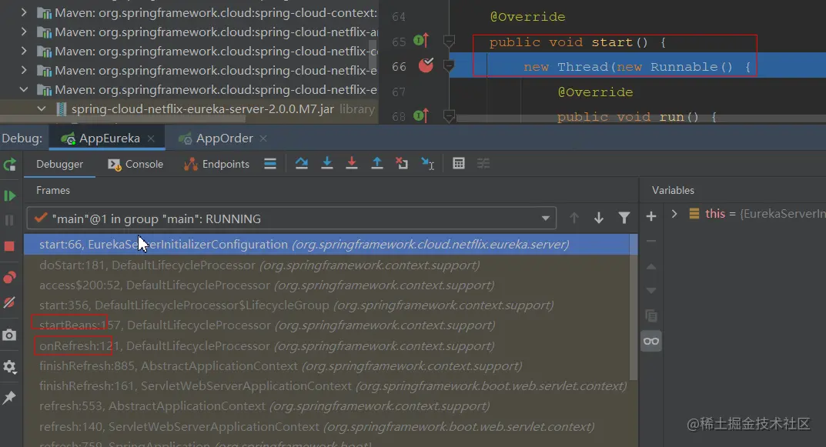Pause the running program
826x447 pixels.
click(x=9, y=220)
